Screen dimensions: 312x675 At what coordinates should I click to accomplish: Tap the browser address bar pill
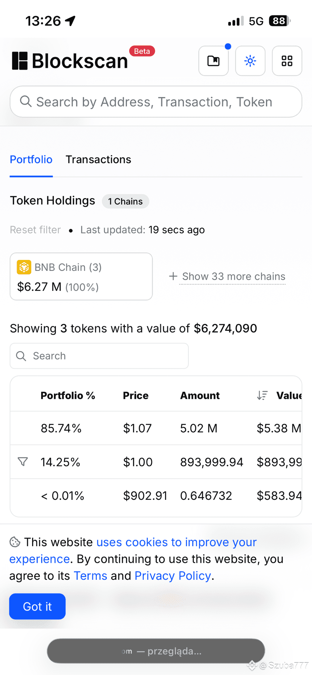pos(156,651)
